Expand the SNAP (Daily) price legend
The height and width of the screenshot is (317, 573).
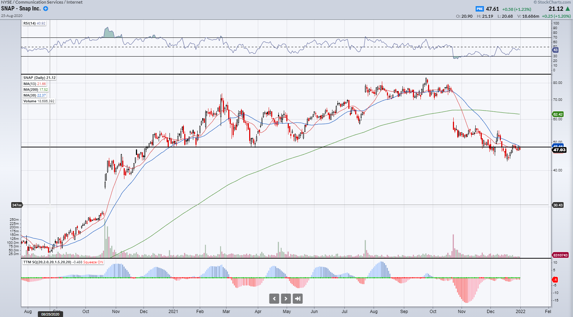point(39,77)
